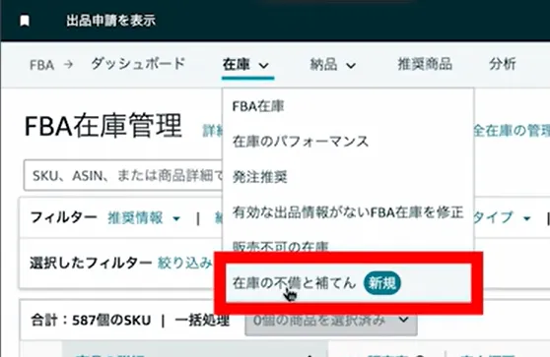Screen dimensions: 550x357
Task: Expand the 推奨情報 filter dropdown
Action: pos(144,218)
